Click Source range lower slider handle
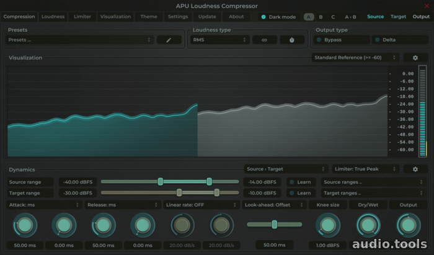The height and width of the screenshot is (255, 434). coord(160,181)
